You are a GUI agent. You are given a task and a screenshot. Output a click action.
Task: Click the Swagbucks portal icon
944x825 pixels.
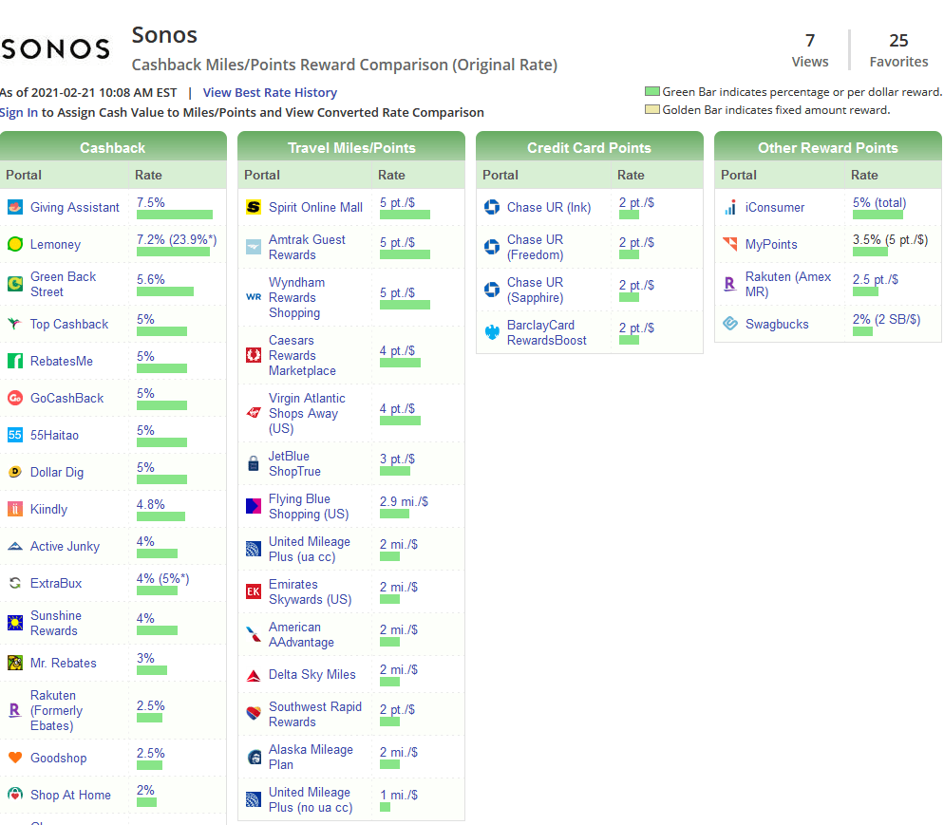pyautogui.click(x=730, y=324)
